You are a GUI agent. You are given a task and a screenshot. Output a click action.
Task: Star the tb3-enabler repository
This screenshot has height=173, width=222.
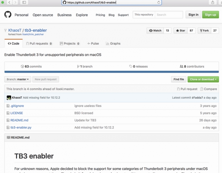click(x=180, y=31)
